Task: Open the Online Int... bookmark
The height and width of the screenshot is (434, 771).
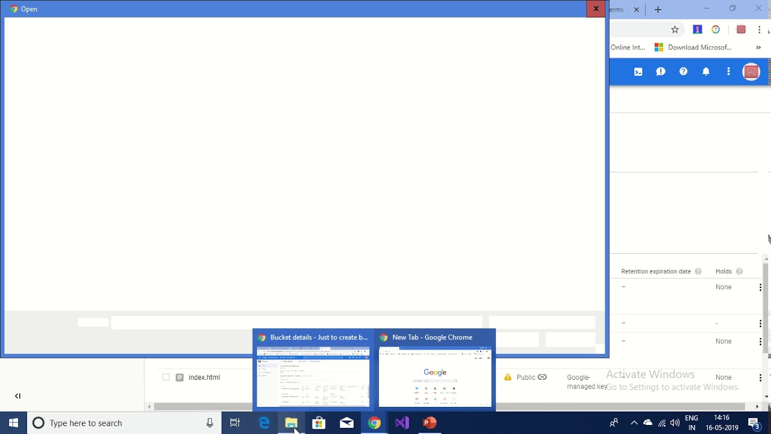Action: 628,48
